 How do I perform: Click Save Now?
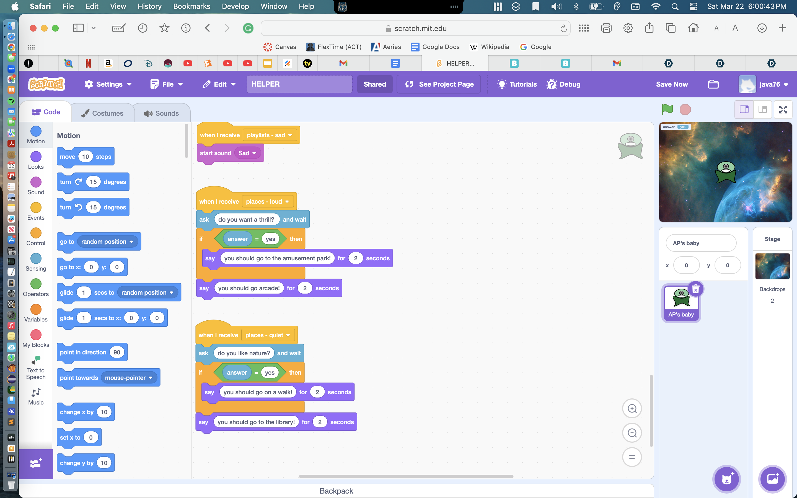pos(672,84)
